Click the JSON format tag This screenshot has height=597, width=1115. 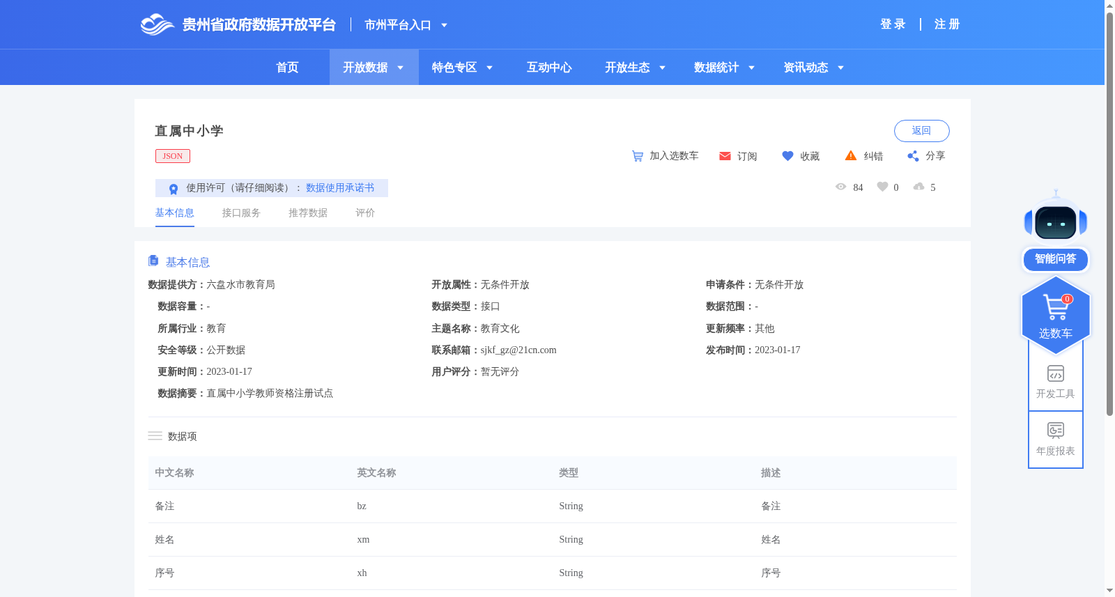click(x=173, y=156)
